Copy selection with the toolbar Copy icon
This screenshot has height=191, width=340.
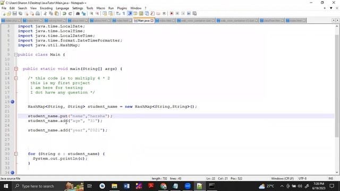coord(51,14)
